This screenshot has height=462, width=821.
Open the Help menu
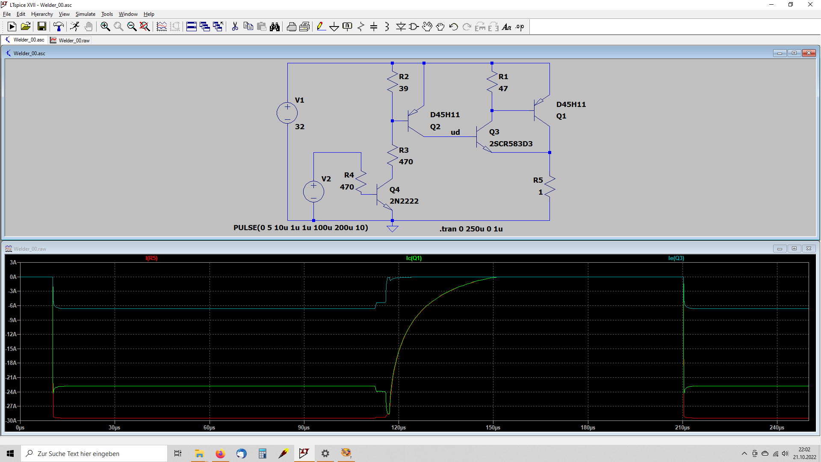(149, 14)
